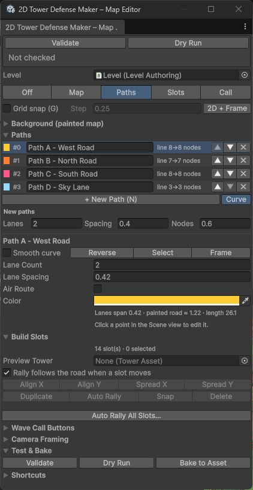Click the Lane Spacing 0.42 field
This screenshot has width=253, height=490.
(x=172, y=277)
